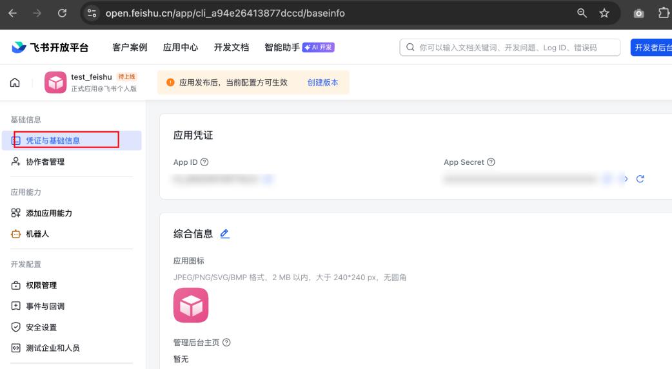The height and width of the screenshot is (369, 672).
Task: Click the 待上线 status tag
Action: 127,77
